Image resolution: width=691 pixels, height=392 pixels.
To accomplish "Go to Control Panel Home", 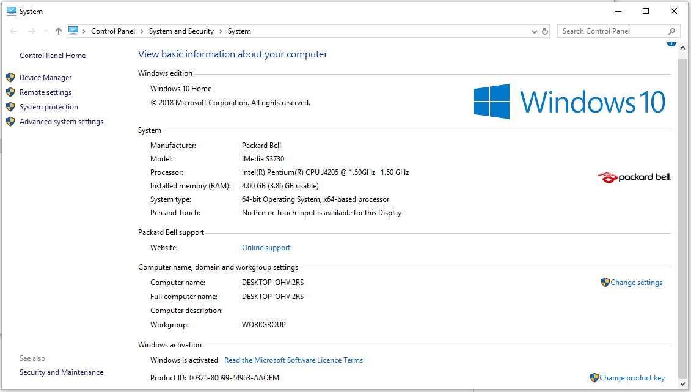I will pyautogui.click(x=53, y=56).
